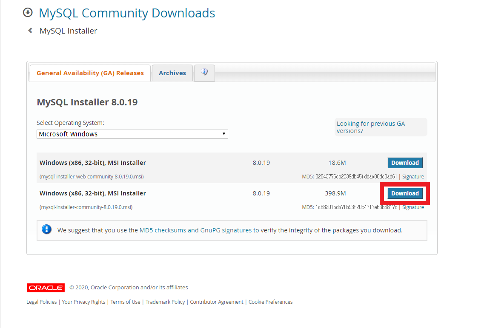Click the MySQL Installer breadcrumb text
Image resolution: width=487 pixels, height=328 pixels.
[x=69, y=31]
